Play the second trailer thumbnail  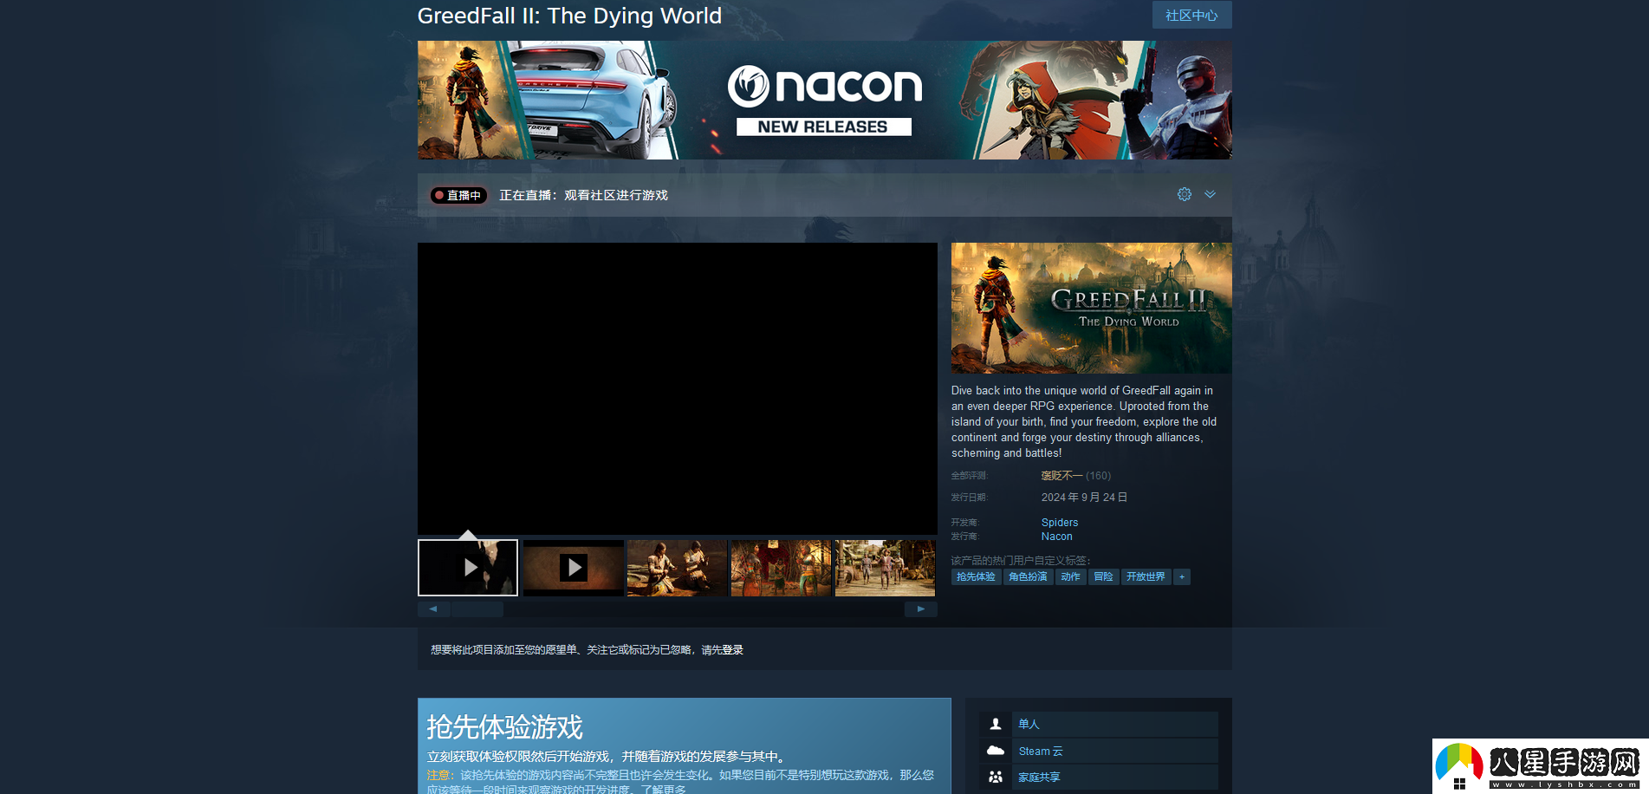tap(573, 568)
